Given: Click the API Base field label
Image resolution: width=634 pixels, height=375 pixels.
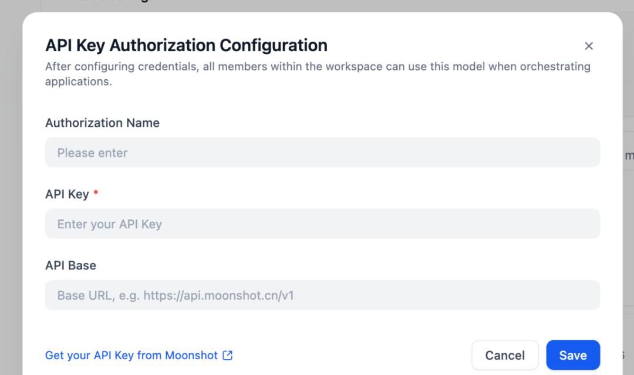Looking at the screenshot, I should 70,265.
